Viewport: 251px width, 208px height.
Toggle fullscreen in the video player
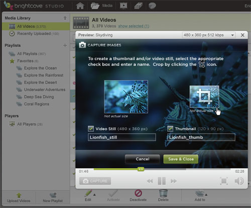click(x=224, y=181)
